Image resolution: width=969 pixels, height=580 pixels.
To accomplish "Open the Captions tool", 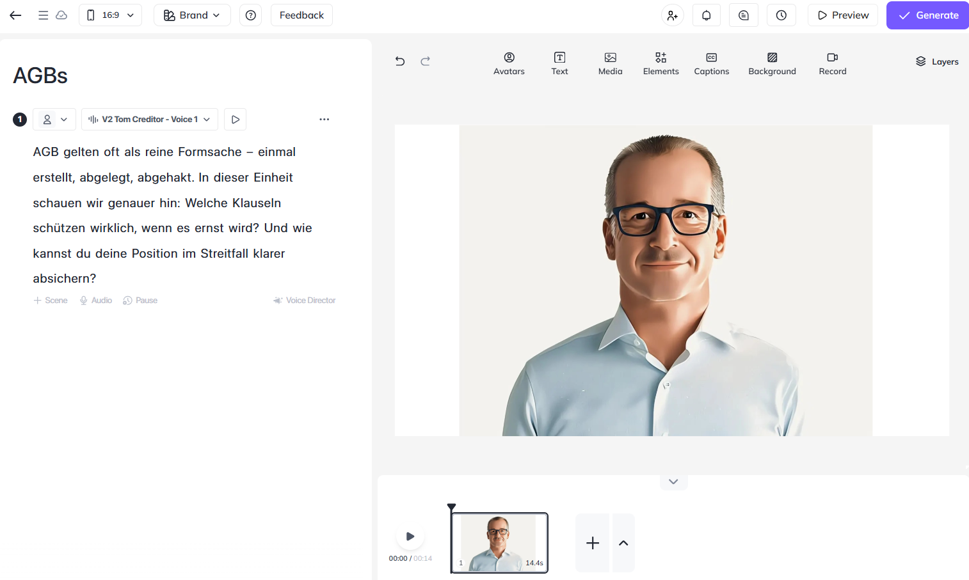I will [x=711, y=63].
